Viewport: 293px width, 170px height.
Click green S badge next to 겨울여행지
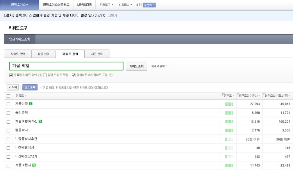[x=34, y=165]
